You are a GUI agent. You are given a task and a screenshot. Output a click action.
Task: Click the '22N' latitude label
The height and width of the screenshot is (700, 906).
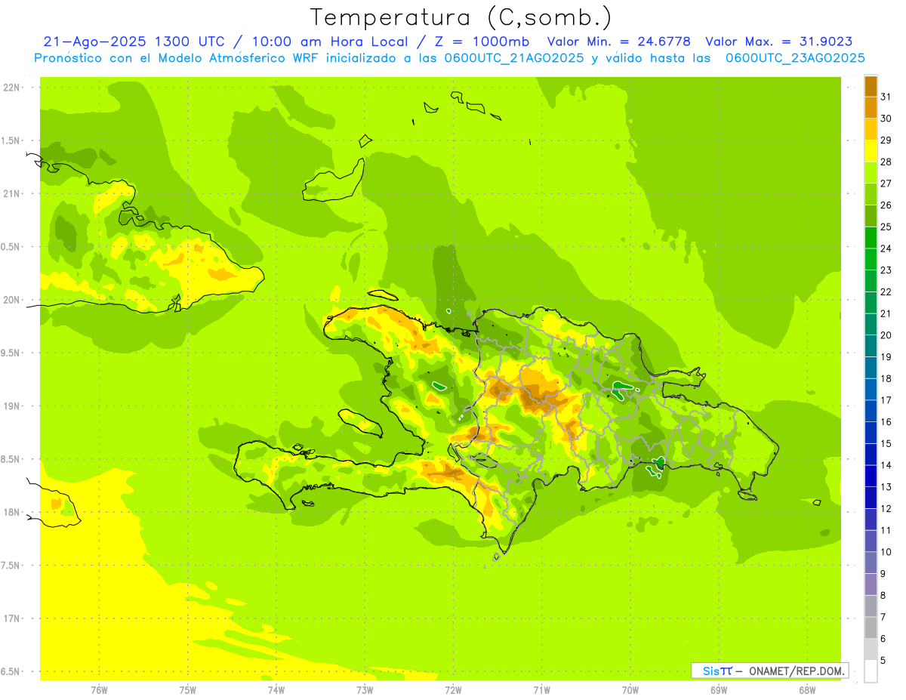pos(12,87)
